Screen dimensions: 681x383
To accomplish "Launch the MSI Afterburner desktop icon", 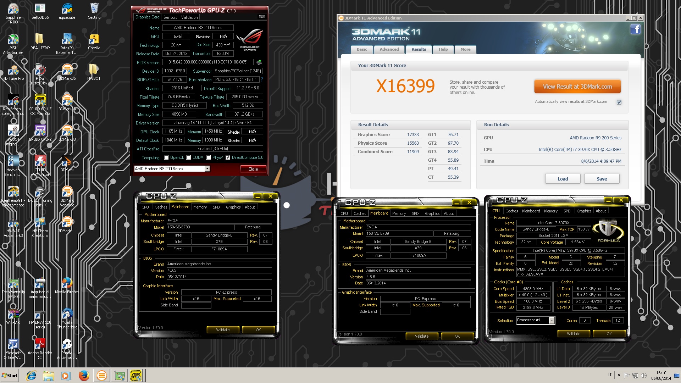I will (13, 44).
